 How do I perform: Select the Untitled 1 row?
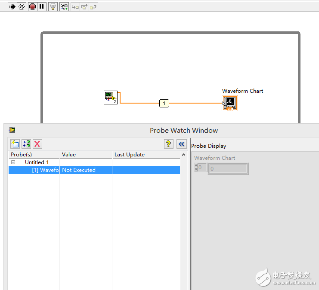tap(94, 162)
